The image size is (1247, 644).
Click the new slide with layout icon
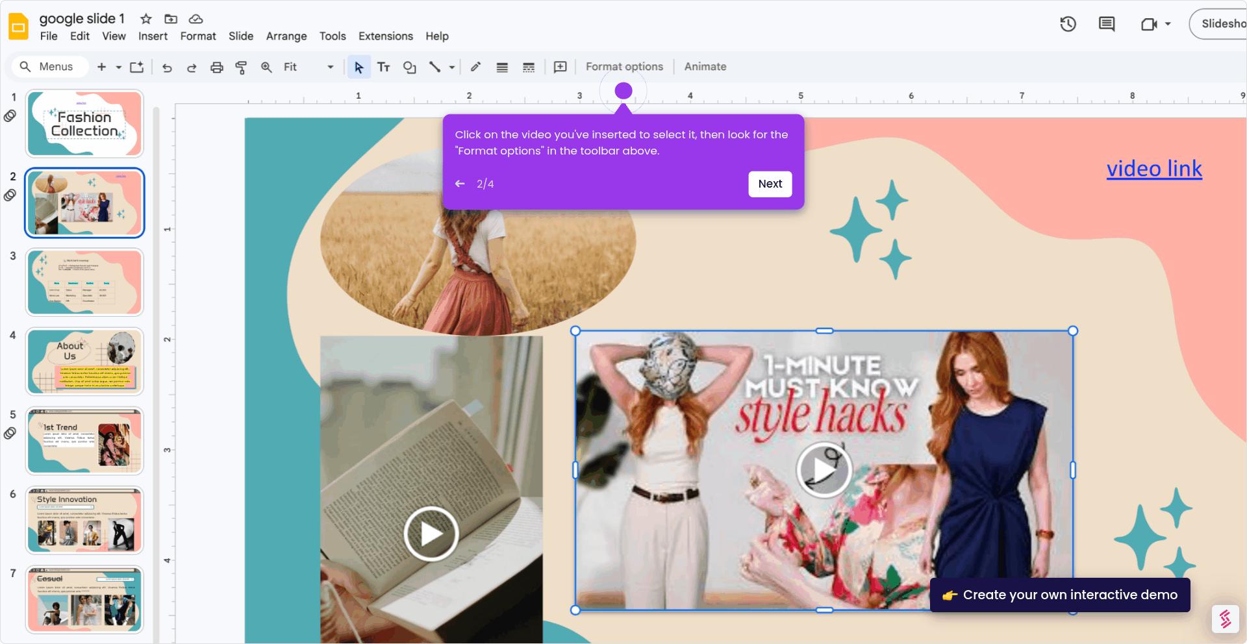click(136, 67)
